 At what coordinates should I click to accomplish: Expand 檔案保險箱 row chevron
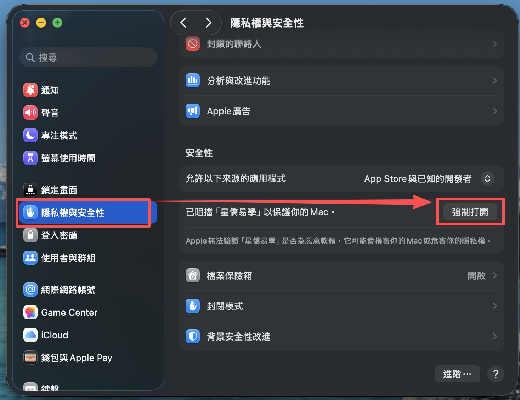pos(495,275)
